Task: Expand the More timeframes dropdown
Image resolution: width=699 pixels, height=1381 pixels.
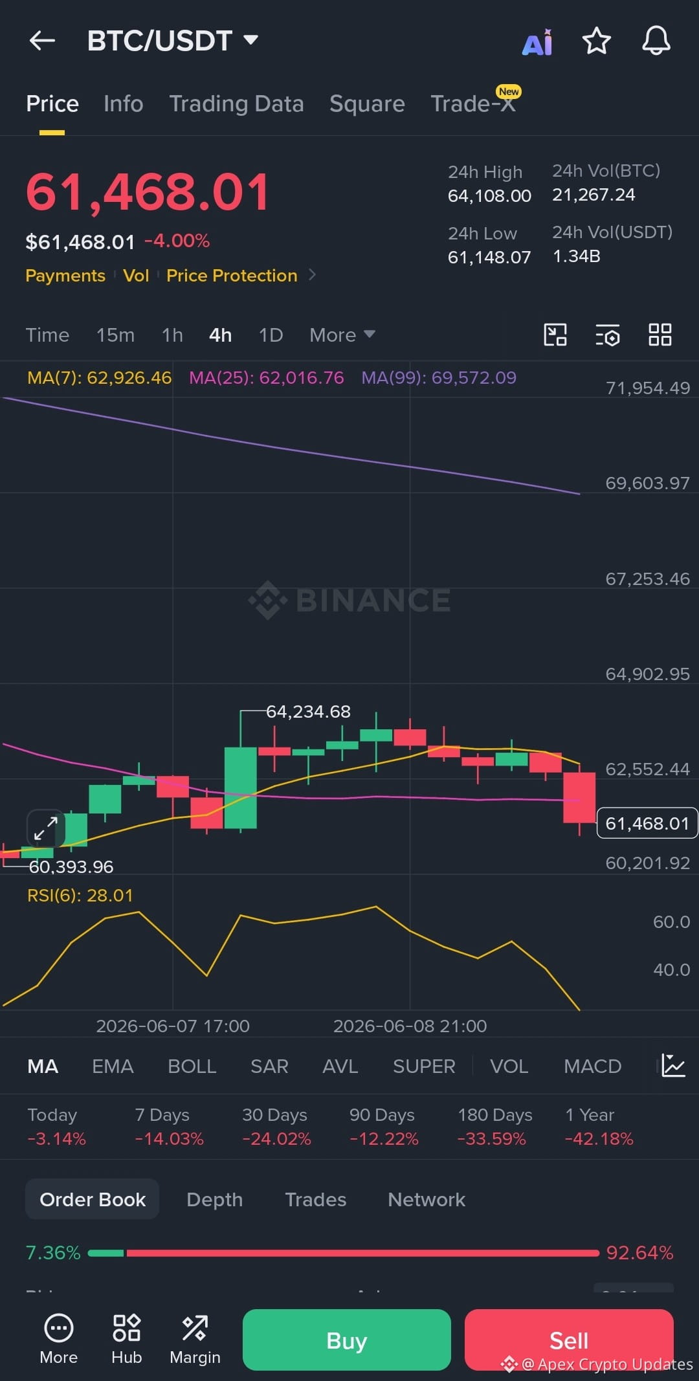Action: (342, 335)
